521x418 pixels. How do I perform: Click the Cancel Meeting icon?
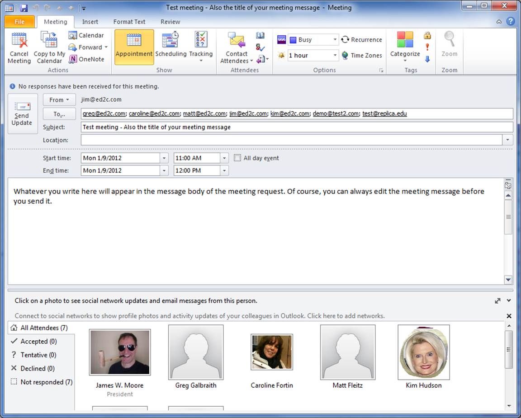click(x=19, y=40)
